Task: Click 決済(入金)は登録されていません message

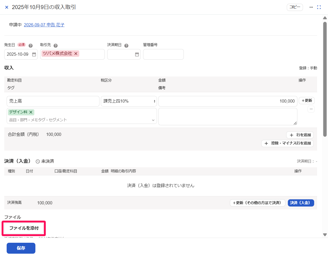Action: click(161, 185)
